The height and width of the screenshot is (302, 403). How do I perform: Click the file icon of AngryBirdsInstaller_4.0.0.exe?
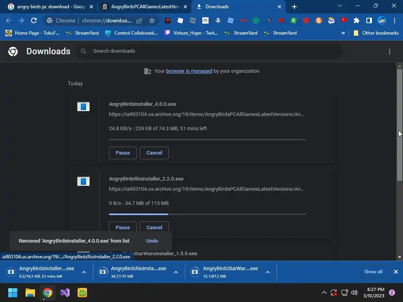[83, 106]
